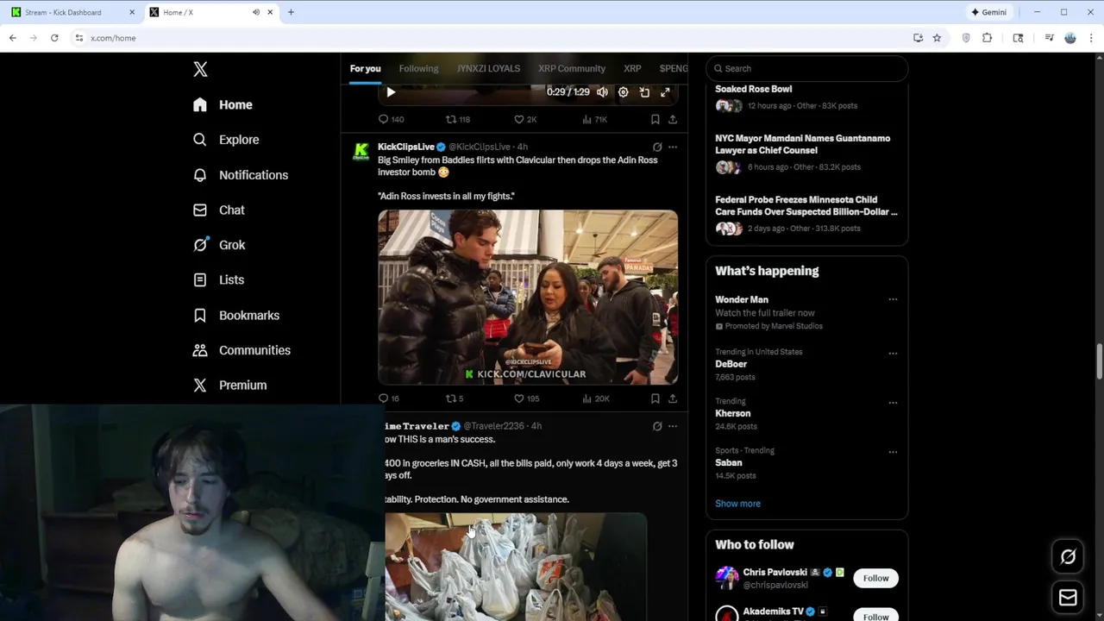Switch to Stream - Kick Dashboard browser tab
Viewport: 1104px width, 621px height.
pyautogui.click(x=72, y=12)
